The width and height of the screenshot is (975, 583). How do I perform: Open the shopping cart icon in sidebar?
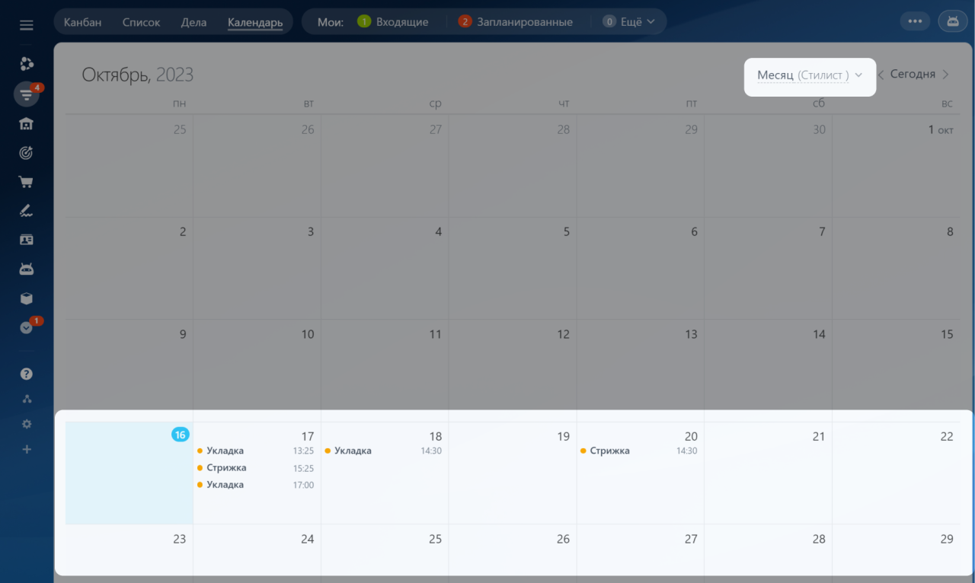coord(27,182)
